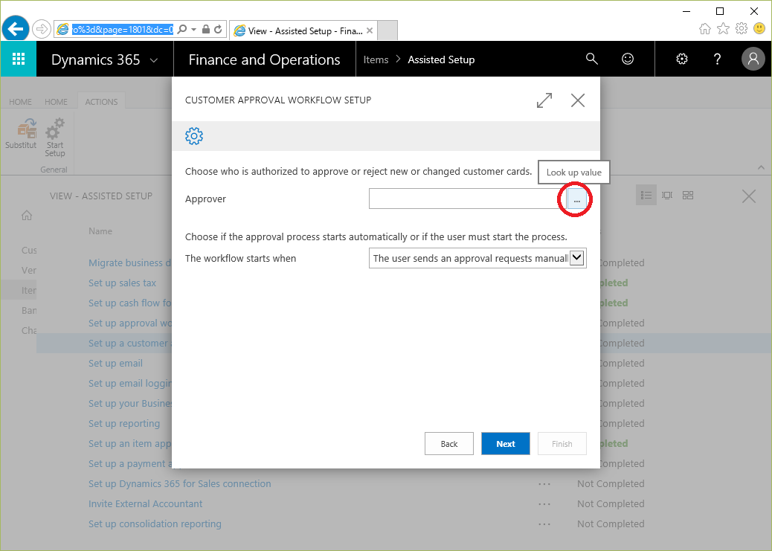Open browser favorites star
This screenshot has width=772, height=551.
pyautogui.click(x=723, y=28)
